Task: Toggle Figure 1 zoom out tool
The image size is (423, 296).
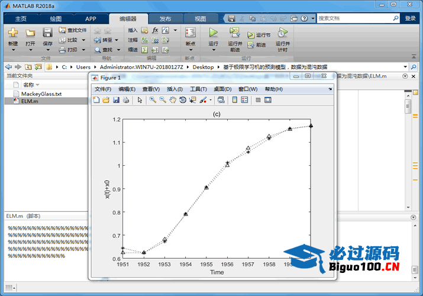Action: (x=163, y=100)
